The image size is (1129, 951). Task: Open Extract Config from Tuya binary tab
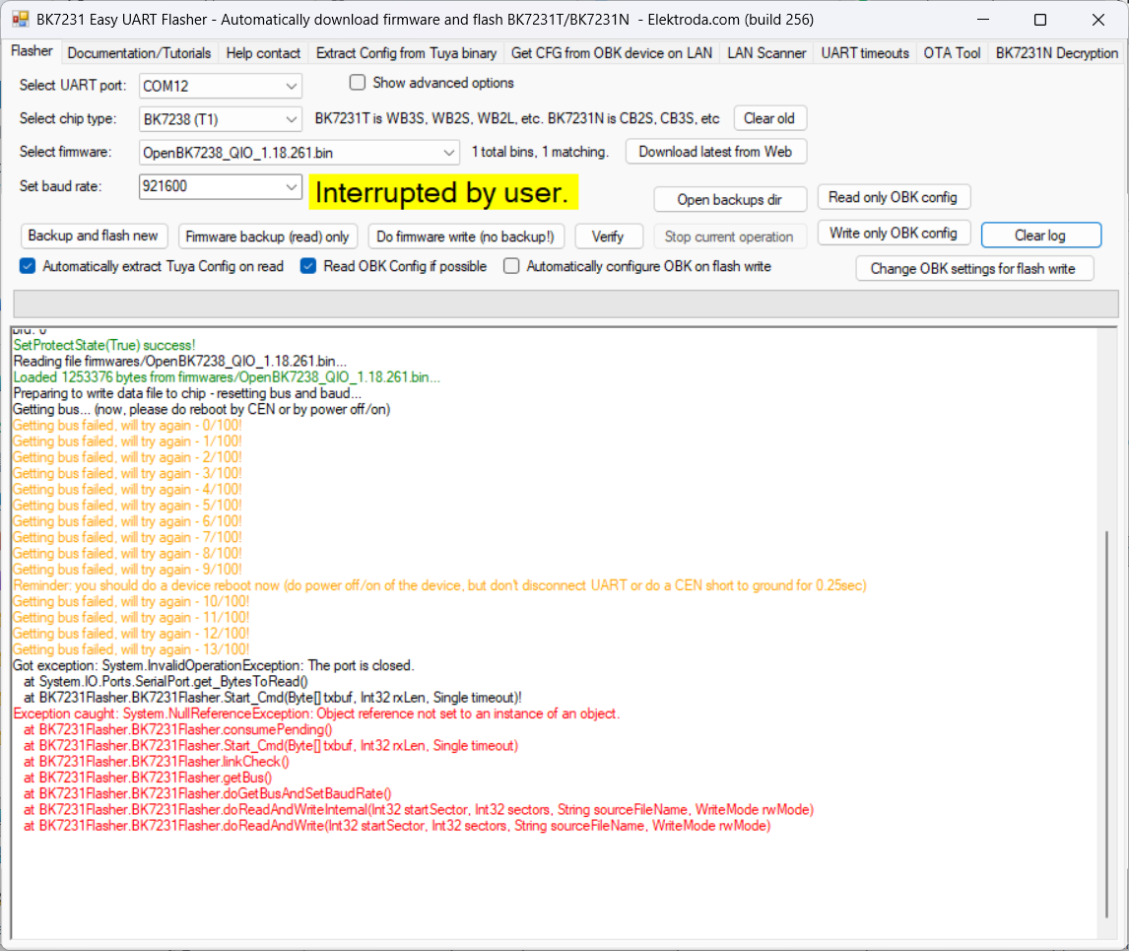pyautogui.click(x=406, y=53)
